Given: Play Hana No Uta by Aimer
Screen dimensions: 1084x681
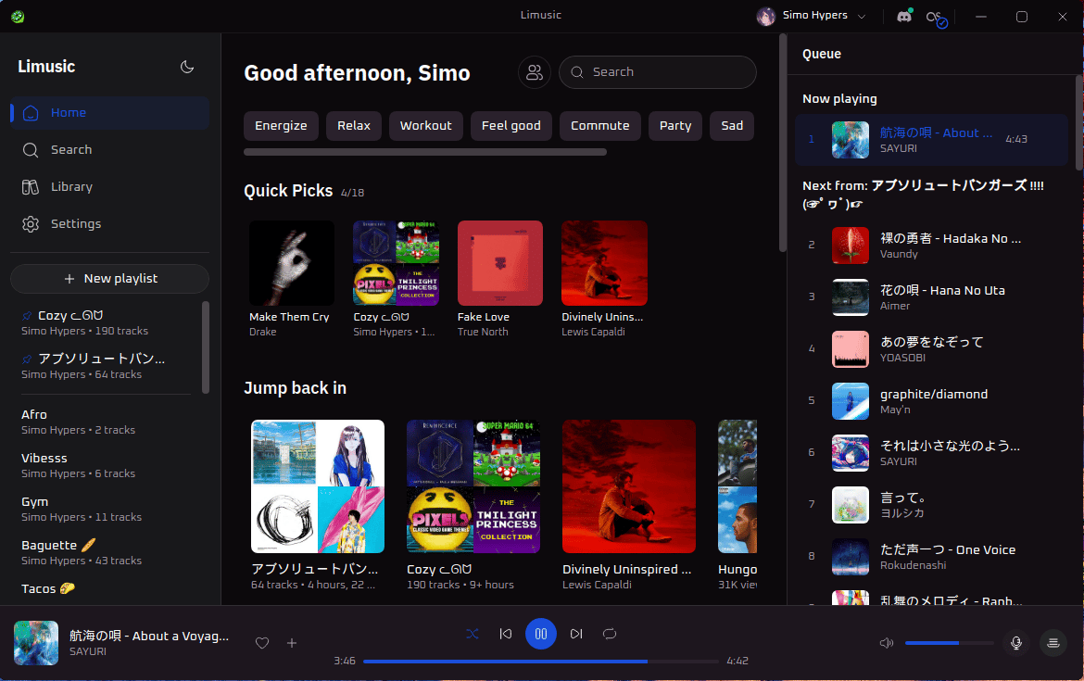Looking at the screenshot, I should click(931, 297).
